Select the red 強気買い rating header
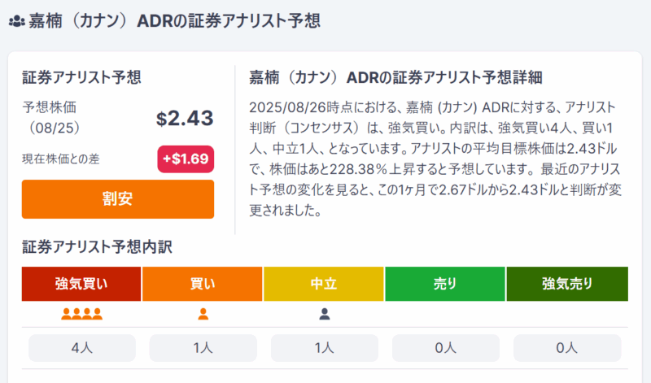This screenshot has height=383, width=651. coord(81,284)
